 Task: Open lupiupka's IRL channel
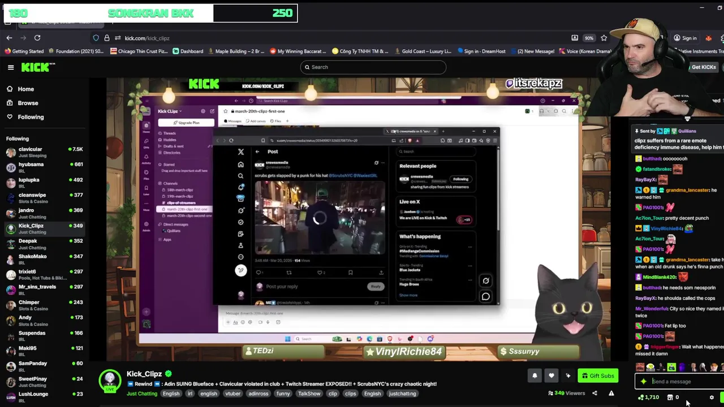(44, 183)
